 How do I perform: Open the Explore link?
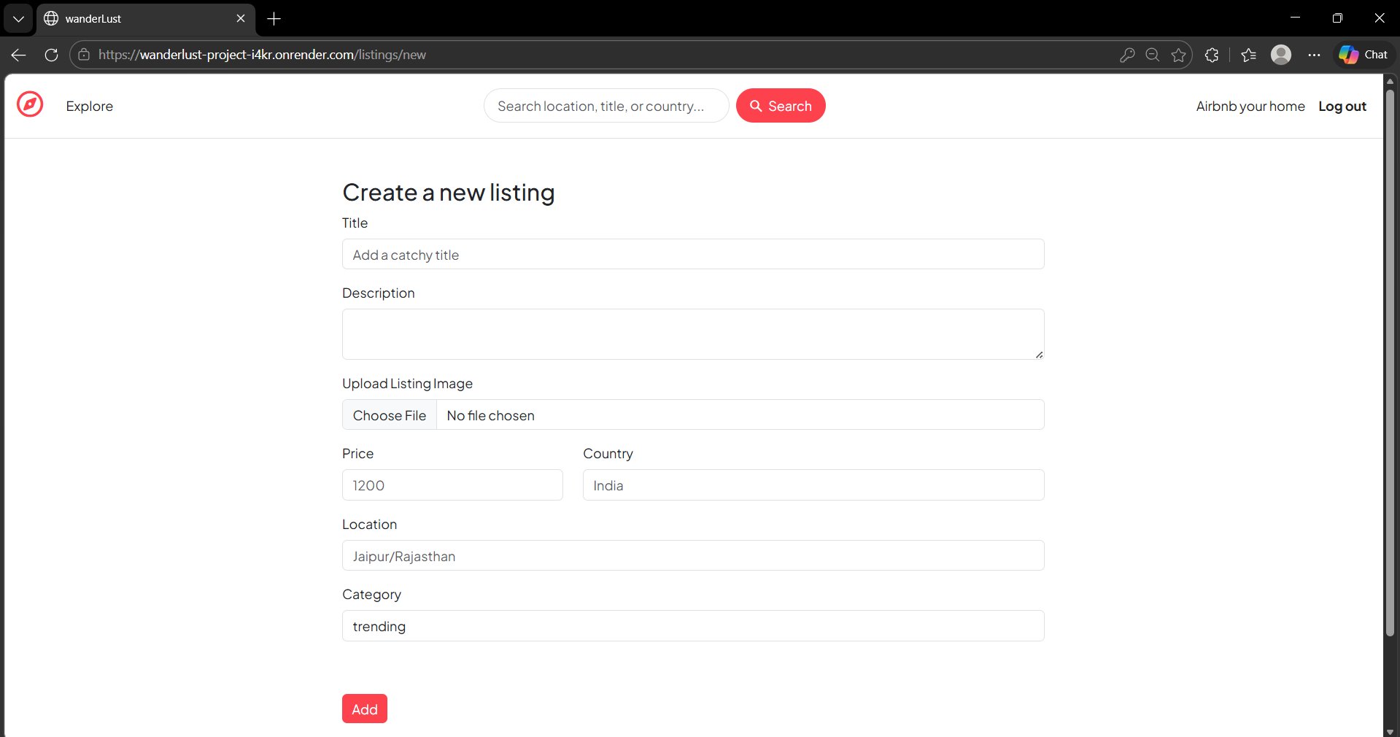point(90,106)
